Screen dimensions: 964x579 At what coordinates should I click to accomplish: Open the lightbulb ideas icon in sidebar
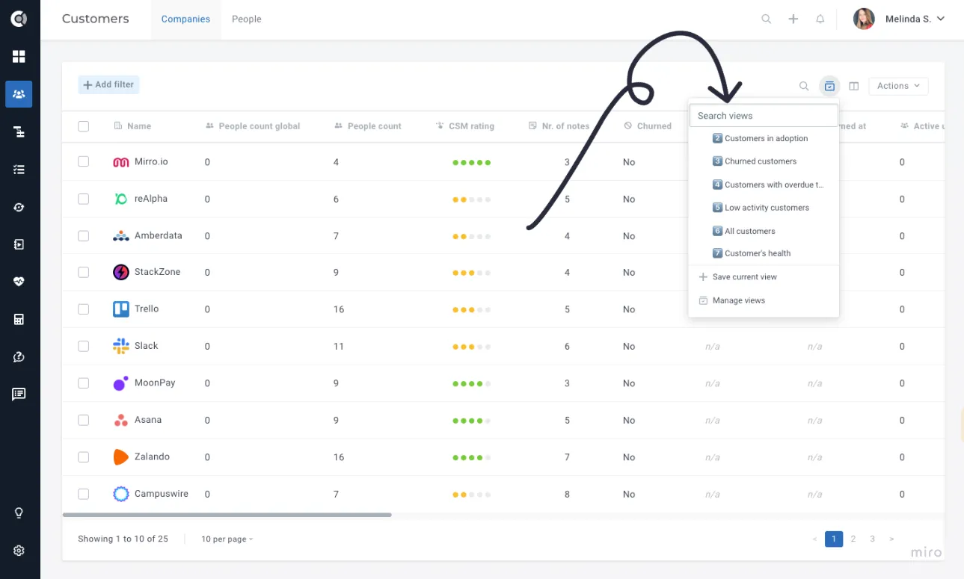[x=19, y=513]
